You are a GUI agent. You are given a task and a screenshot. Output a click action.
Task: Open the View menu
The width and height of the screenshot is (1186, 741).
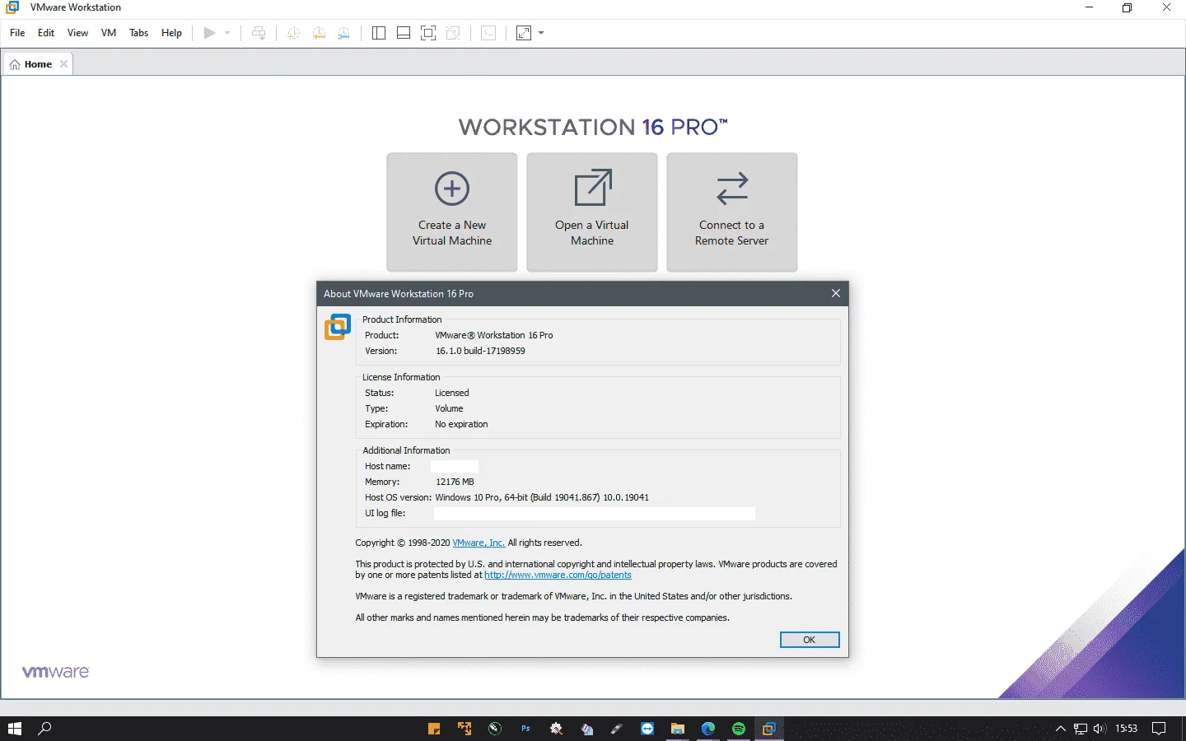77,33
